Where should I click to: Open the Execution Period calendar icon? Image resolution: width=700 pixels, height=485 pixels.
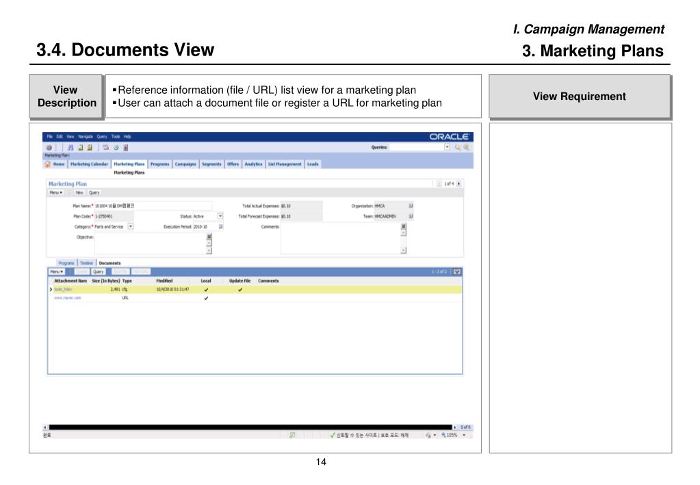[x=220, y=227]
